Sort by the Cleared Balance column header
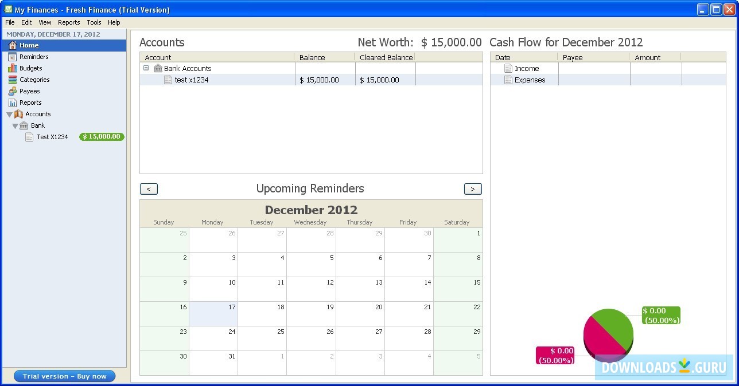This screenshot has height=386, width=739. (384, 57)
